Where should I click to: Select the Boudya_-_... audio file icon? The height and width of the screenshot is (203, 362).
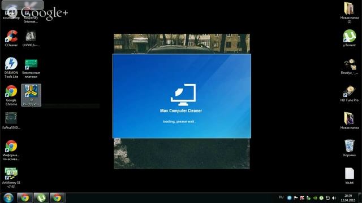coord(350,67)
